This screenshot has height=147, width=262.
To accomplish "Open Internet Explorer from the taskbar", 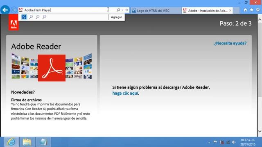I will 11,142.
